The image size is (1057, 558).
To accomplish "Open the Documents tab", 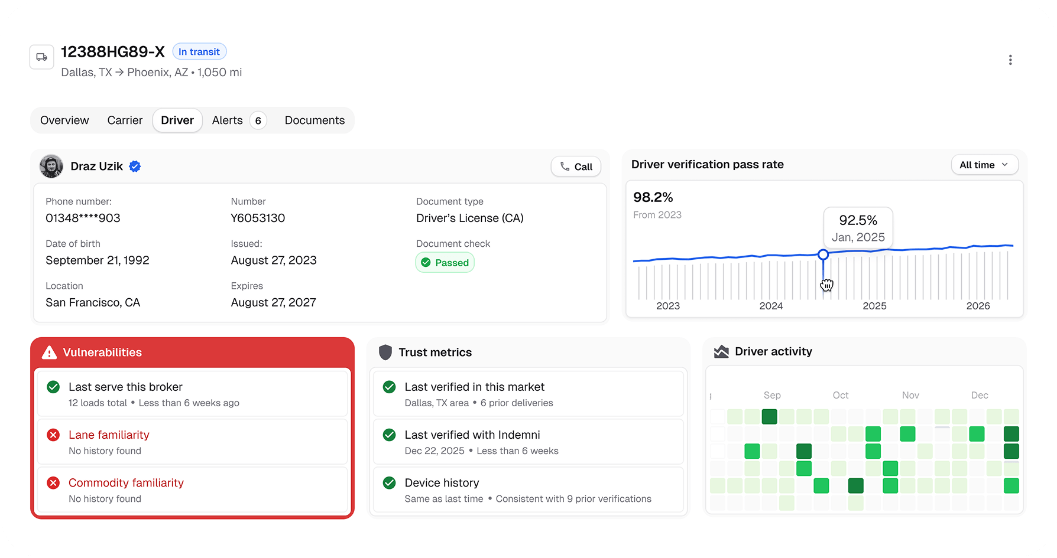I will tap(314, 120).
